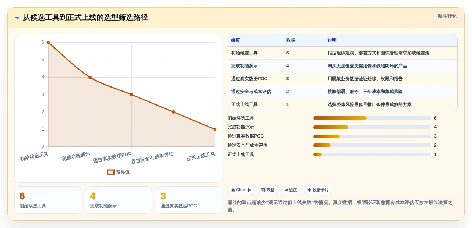Viewport: 472px width, 228px height.
Task: Select table cell 初始候选工具
Action: (x=244, y=53)
